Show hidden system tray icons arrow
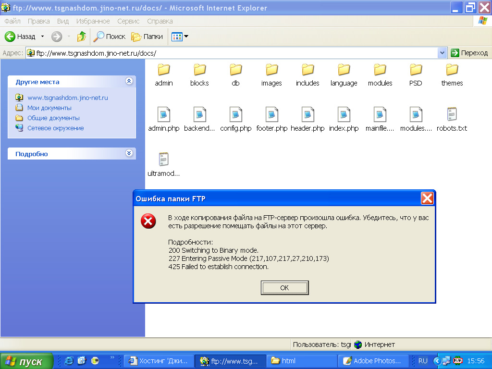The width and height of the screenshot is (492, 369). (437, 361)
